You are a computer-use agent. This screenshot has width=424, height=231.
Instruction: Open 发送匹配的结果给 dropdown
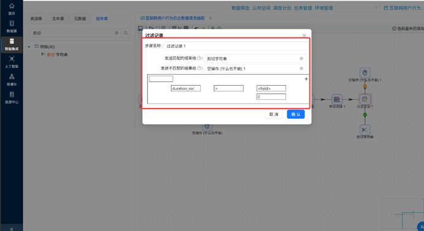[x=255, y=58]
